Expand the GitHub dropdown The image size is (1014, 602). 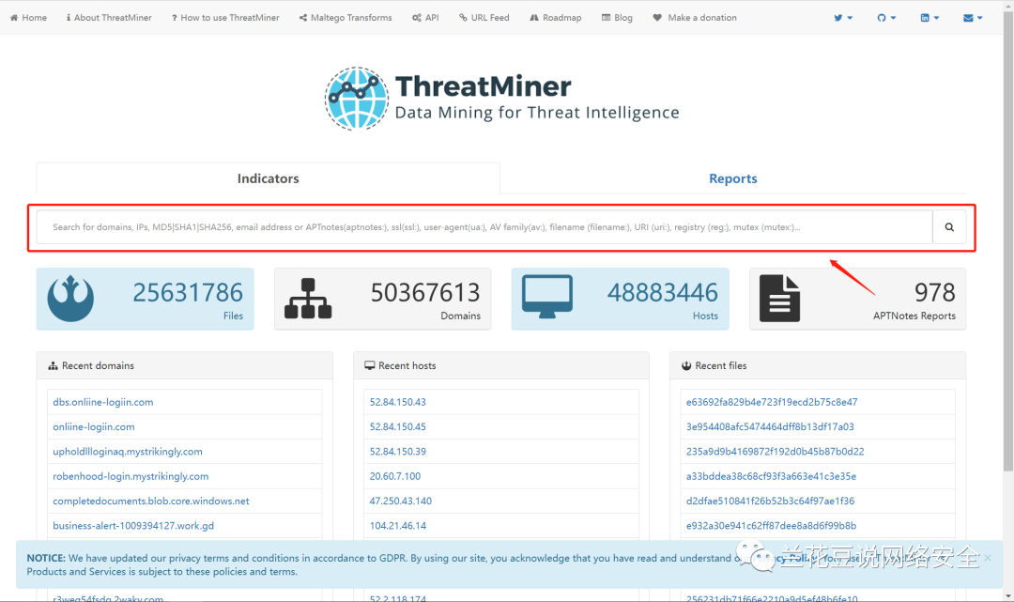pos(886,18)
